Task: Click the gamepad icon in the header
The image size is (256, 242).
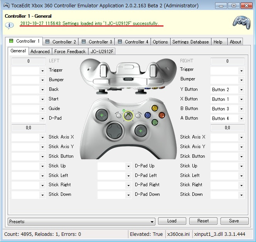Action: point(242,22)
